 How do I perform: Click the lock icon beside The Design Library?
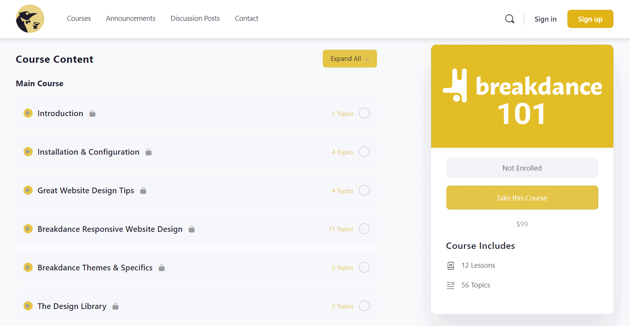coord(116,306)
